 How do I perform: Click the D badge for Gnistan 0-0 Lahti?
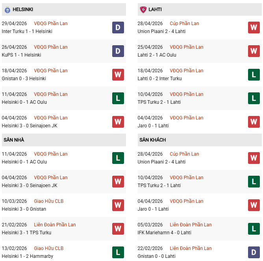(x=254, y=252)
